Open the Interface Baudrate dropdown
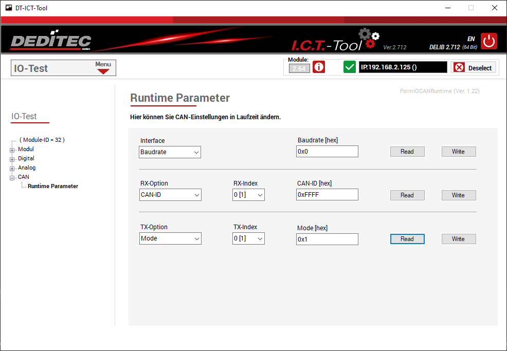Image resolution: width=507 pixels, height=351 pixels. click(x=170, y=152)
